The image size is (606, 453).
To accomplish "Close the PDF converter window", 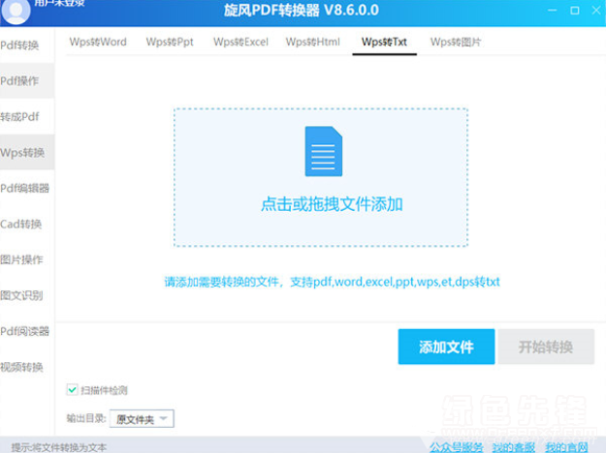I will coord(596,11).
